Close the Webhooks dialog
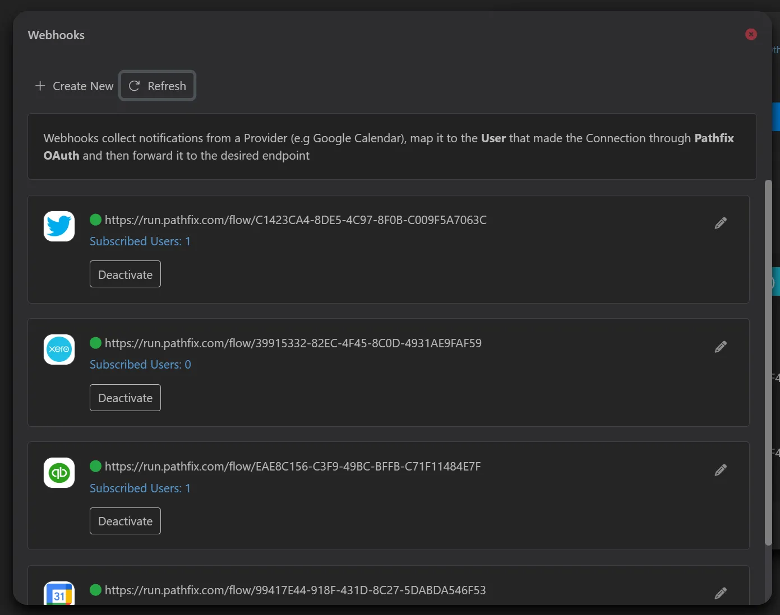Screen dimensions: 780x615 tap(751, 35)
